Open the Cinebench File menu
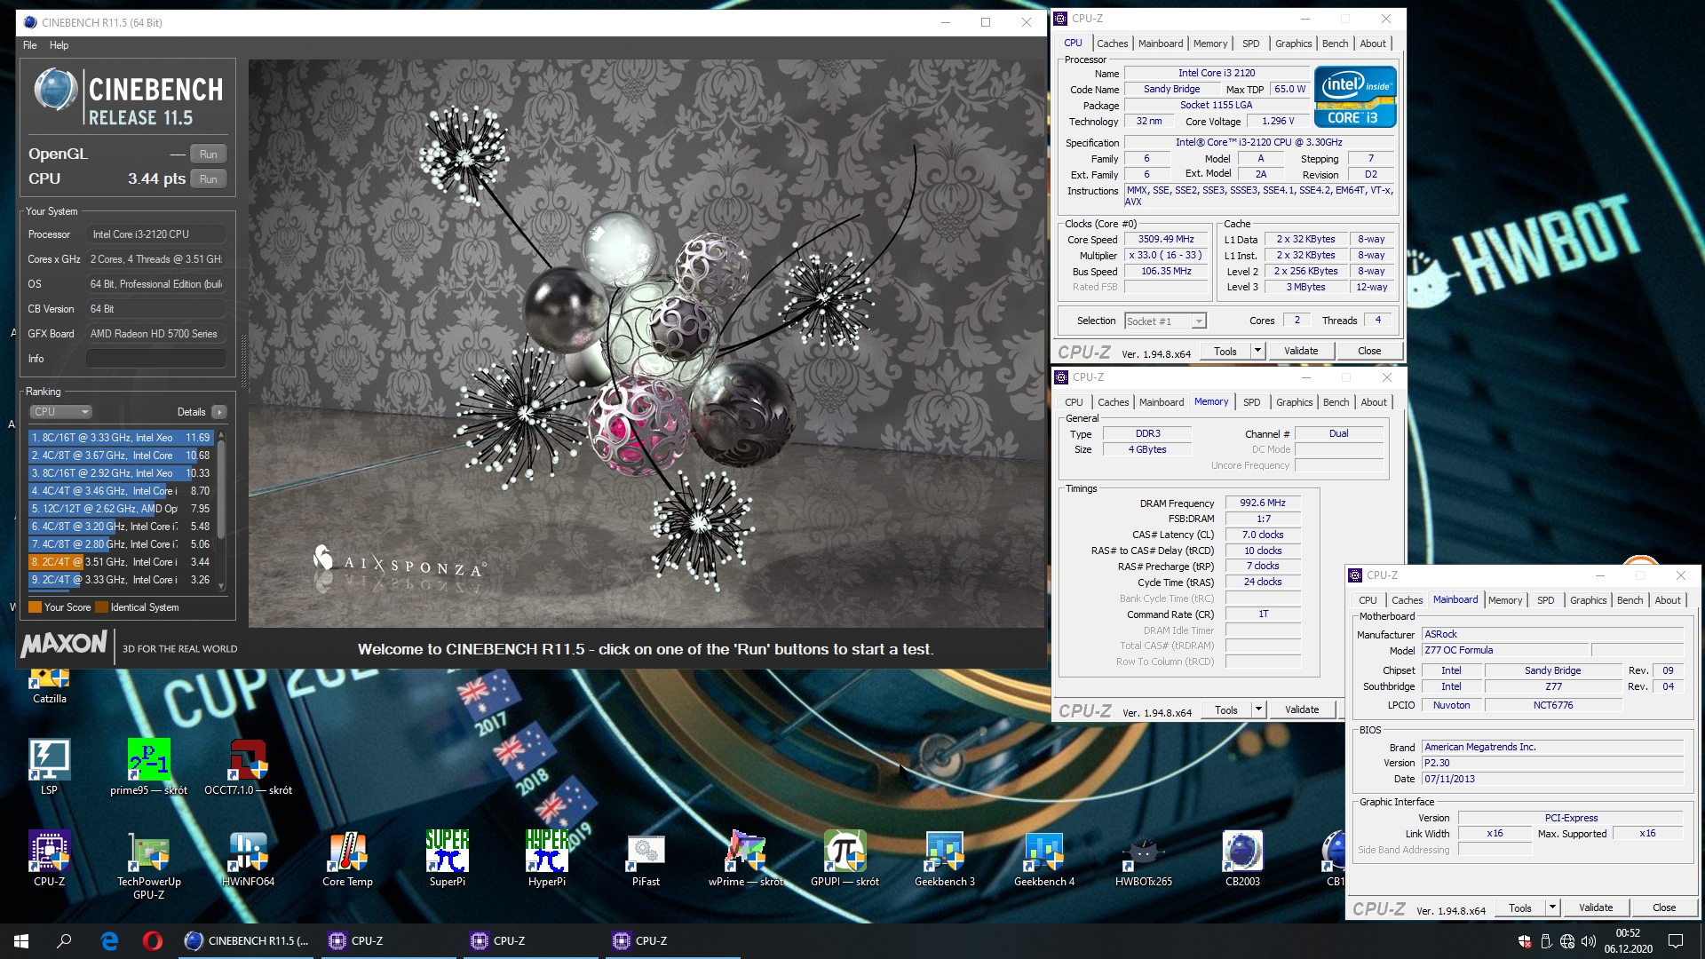The height and width of the screenshot is (959, 1705). [x=30, y=45]
